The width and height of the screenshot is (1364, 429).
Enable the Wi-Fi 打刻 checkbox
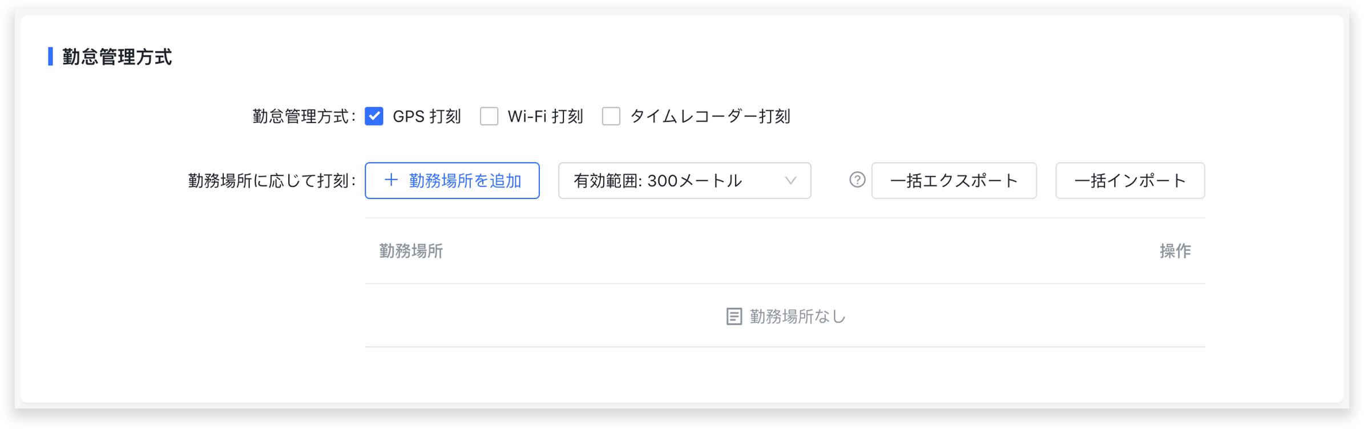(489, 116)
